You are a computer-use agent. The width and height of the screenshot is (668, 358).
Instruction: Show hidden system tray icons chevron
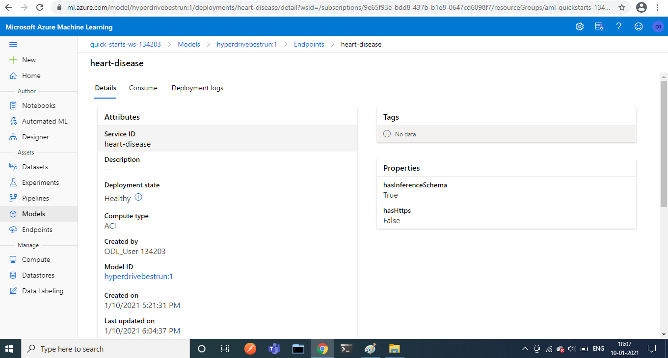(x=525, y=349)
